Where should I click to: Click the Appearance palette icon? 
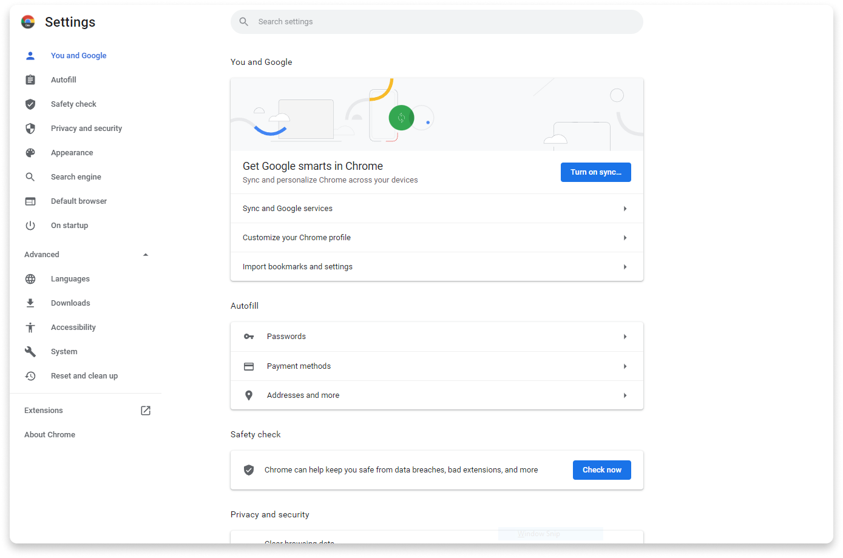pos(30,153)
